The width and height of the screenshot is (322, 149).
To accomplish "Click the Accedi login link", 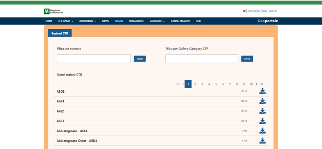I will (x=273, y=11).
